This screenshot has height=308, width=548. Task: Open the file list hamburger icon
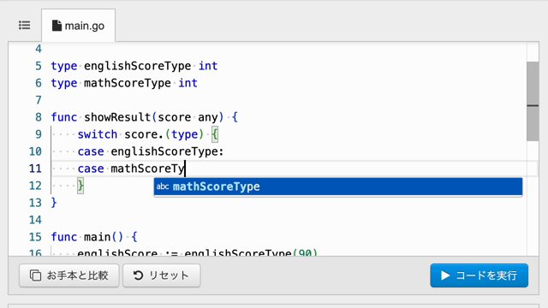[x=25, y=25]
